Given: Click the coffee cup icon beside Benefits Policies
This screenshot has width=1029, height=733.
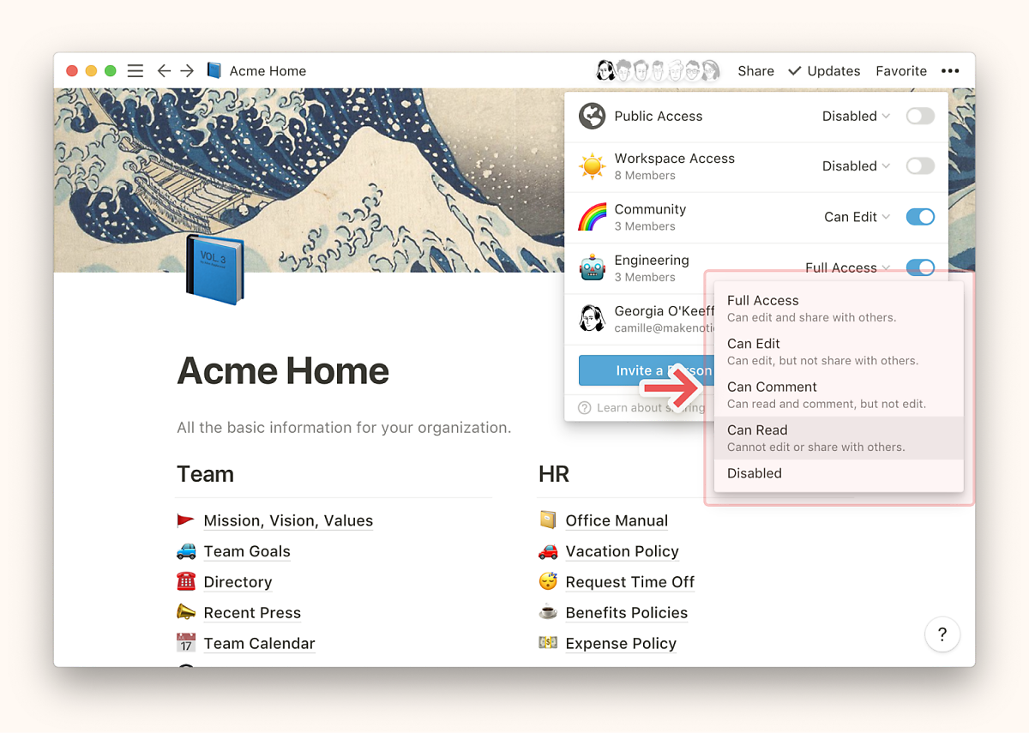Looking at the screenshot, I should pyautogui.click(x=548, y=612).
